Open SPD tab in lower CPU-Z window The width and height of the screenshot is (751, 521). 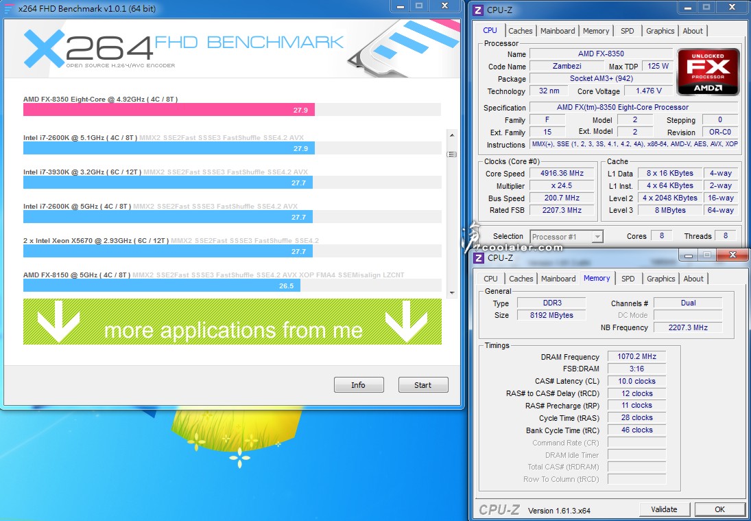(x=628, y=279)
